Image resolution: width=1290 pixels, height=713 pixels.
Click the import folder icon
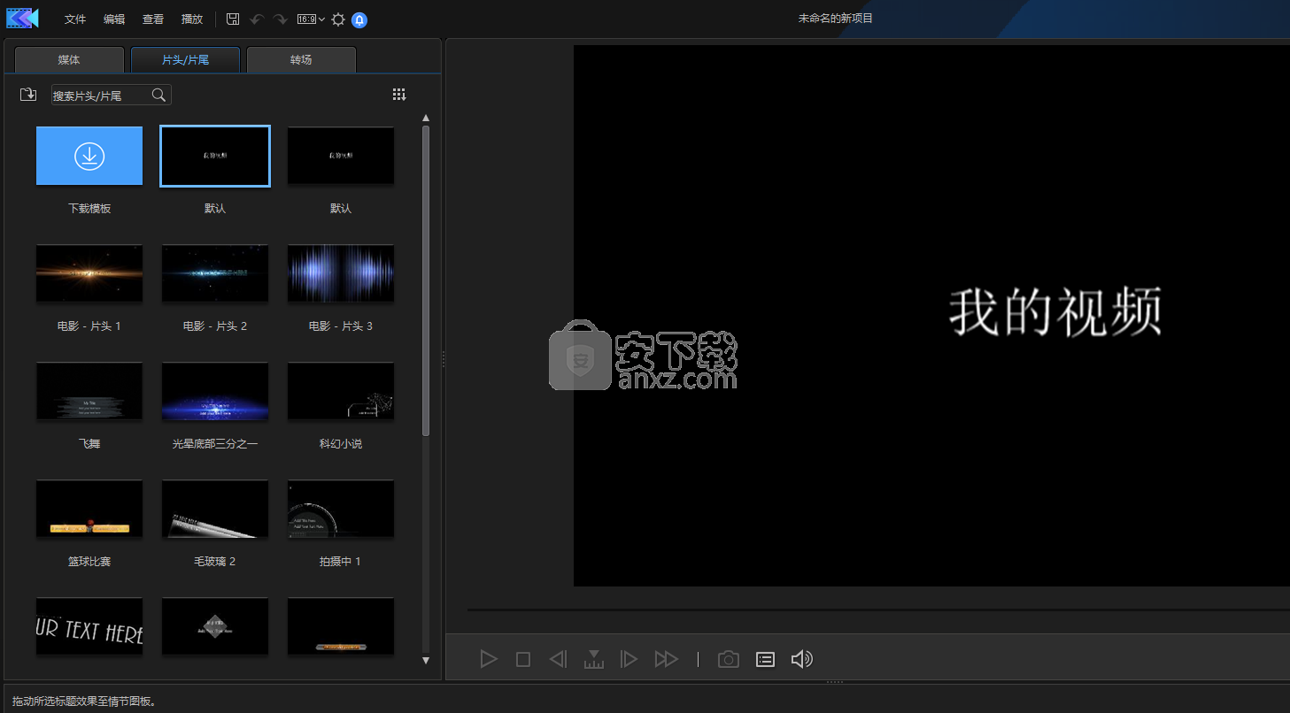28,95
